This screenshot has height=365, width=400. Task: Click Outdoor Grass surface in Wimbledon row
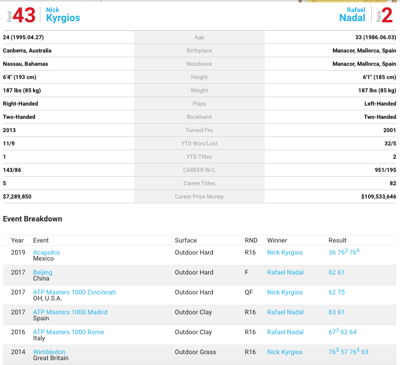click(195, 352)
